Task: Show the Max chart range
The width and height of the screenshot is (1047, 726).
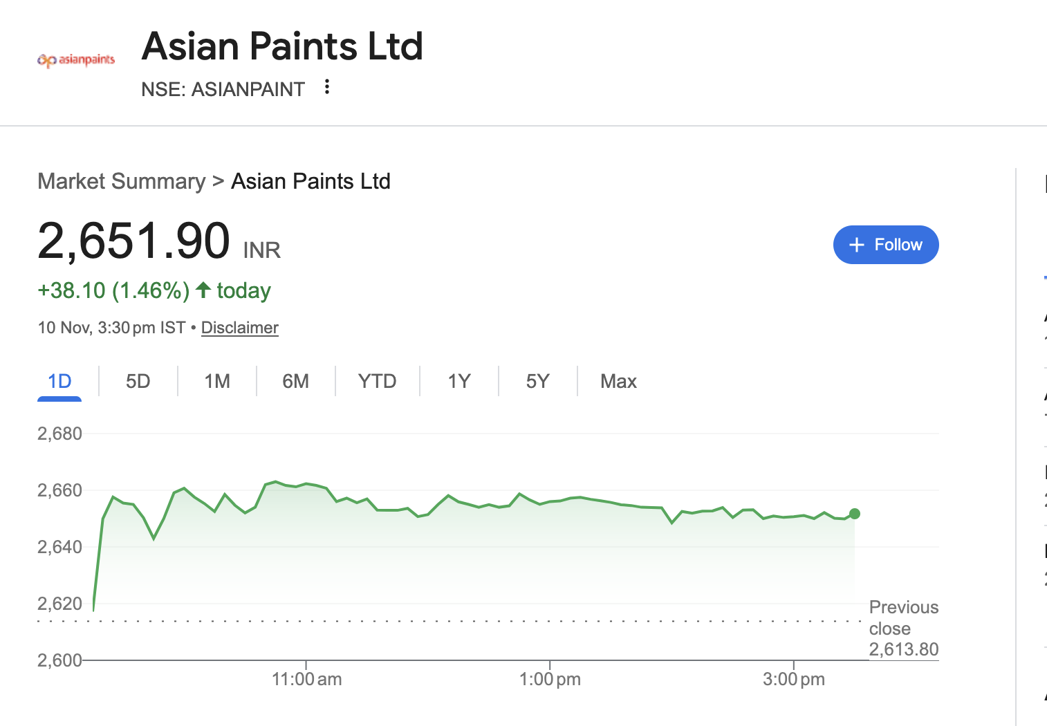Action: 618,381
